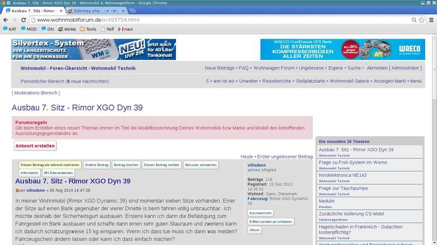Open Wohnmobil Galerie link

349,81
